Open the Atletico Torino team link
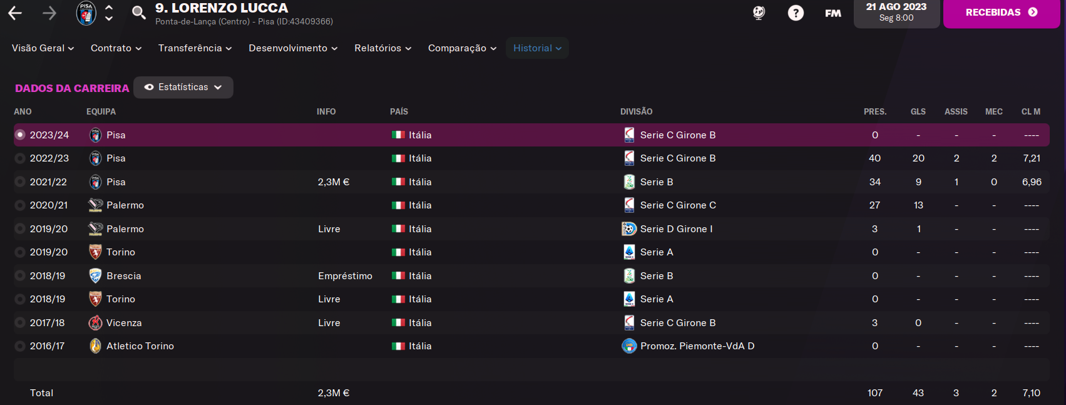1066x405 pixels. [140, 346]
